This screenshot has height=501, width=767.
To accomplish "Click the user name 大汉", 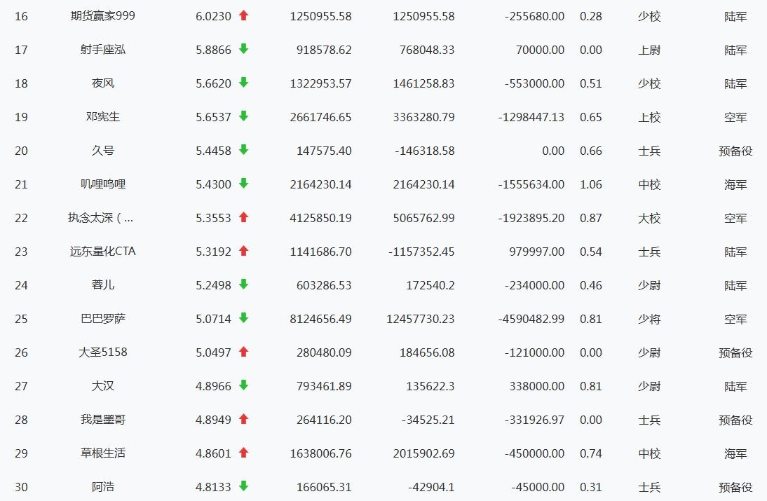I will [x=103, y=386].
